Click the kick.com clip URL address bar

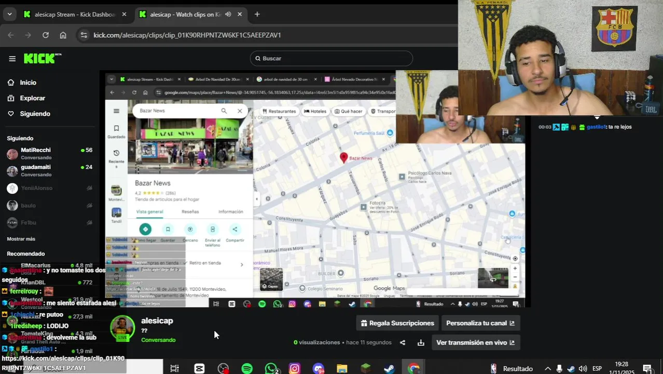coord(187,35)
